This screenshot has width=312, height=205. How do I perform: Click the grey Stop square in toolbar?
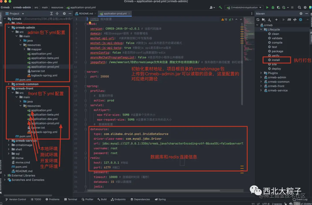pyautogui.click(x=292, y=7)
